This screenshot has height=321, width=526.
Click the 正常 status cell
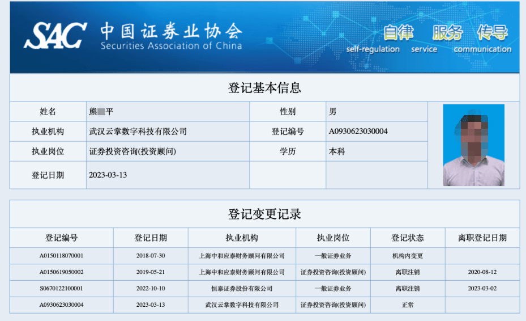(407, 305)
